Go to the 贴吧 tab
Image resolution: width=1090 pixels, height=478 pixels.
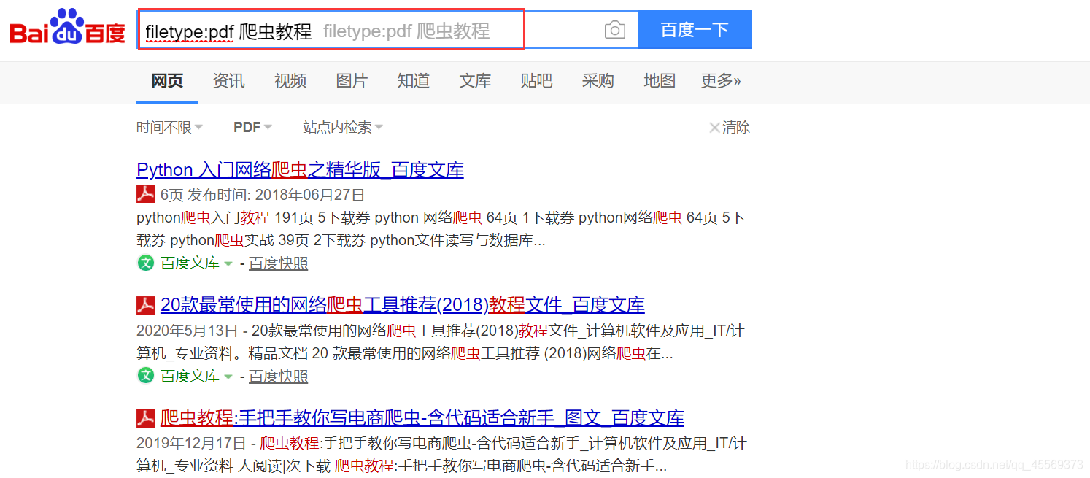pos(536,81)
